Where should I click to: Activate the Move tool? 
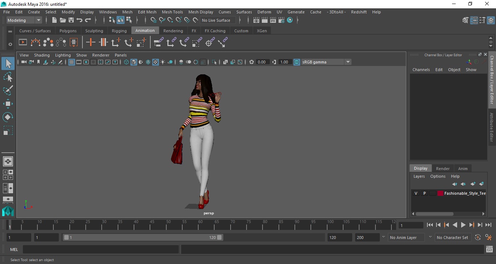click(x=8, y=104)
